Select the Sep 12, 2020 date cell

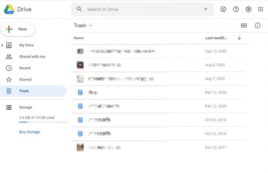pyautogui.click(x=216, y=51)
